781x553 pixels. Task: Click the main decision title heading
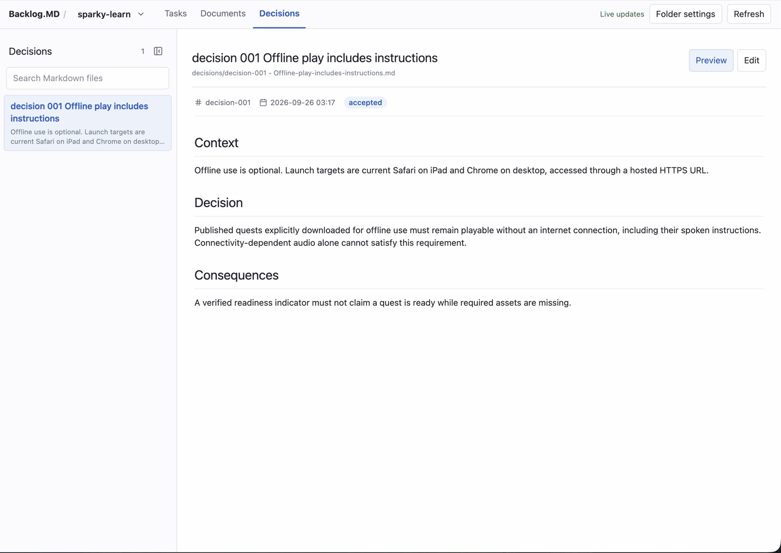pyautogui.click(x=315, y=58)
